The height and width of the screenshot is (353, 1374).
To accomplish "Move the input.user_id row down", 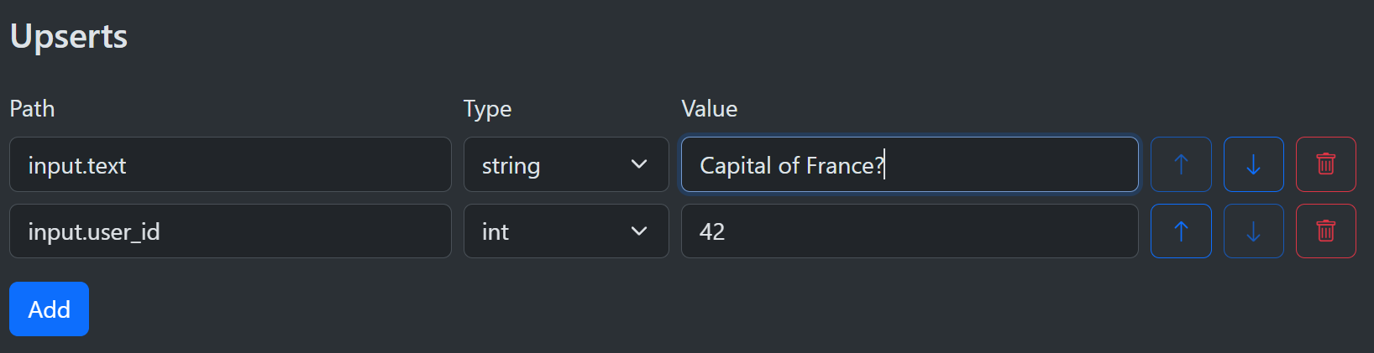I will (x=1253, y=231).
